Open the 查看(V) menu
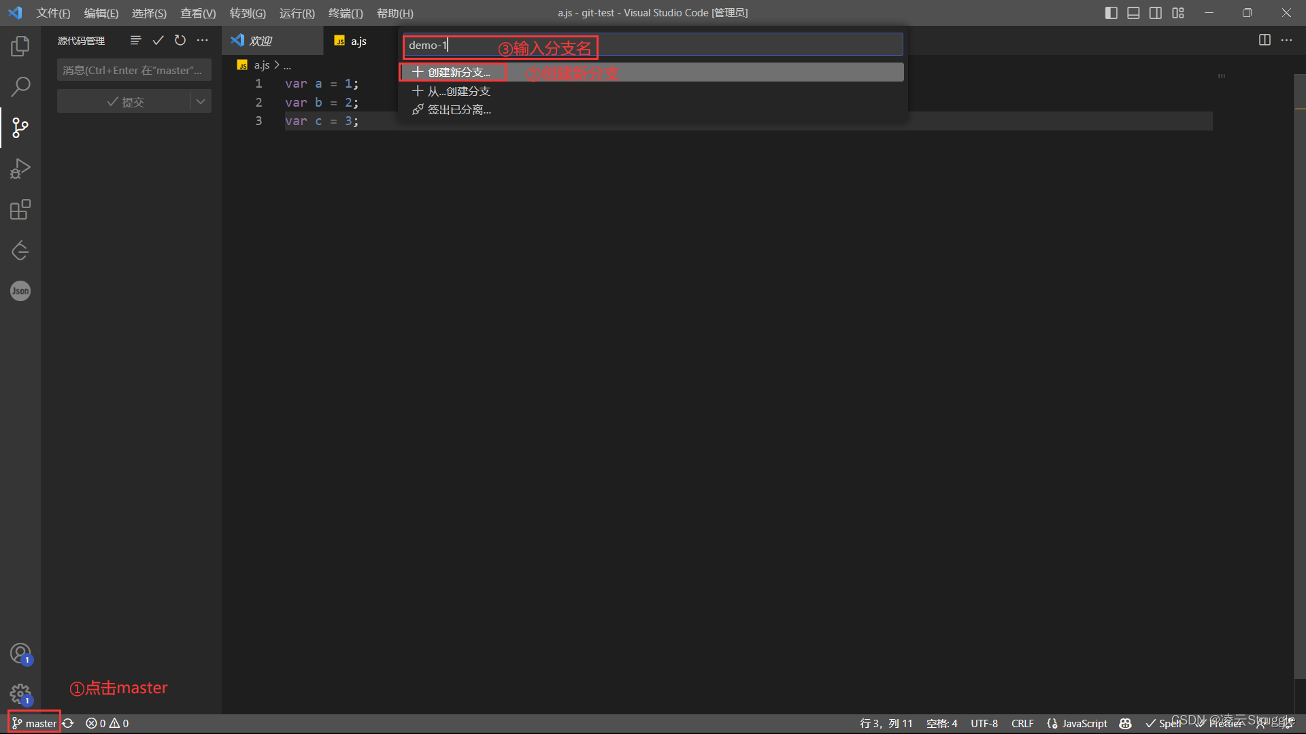The width and height of the screenshot is (1306, 734). (198, 13)
